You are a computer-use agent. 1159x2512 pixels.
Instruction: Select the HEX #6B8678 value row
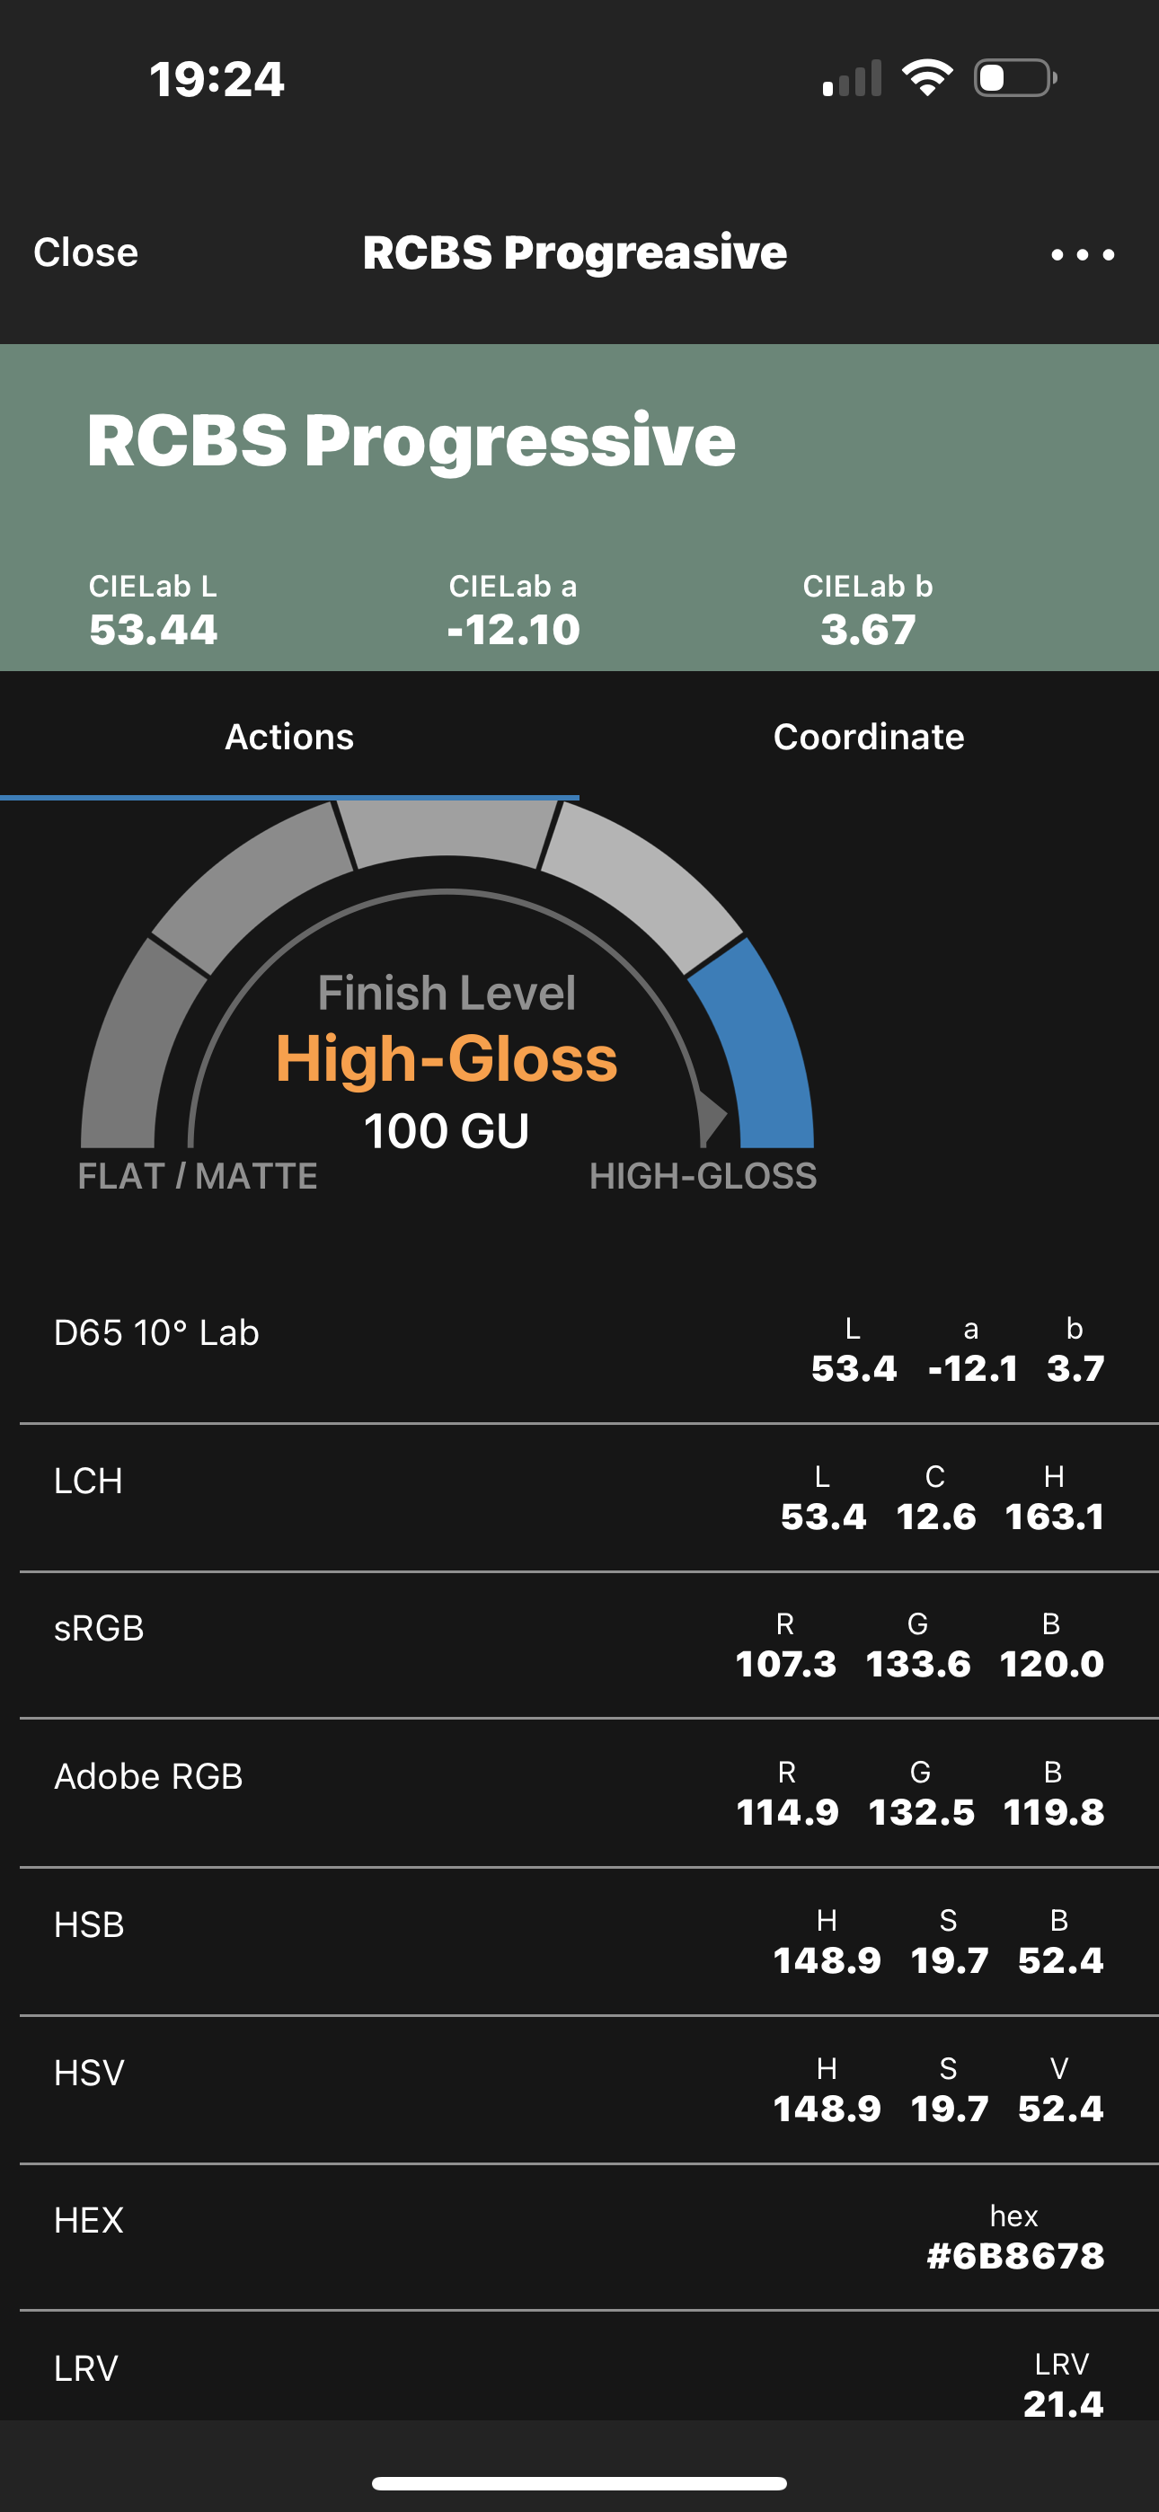click(x=579, y=2237)
